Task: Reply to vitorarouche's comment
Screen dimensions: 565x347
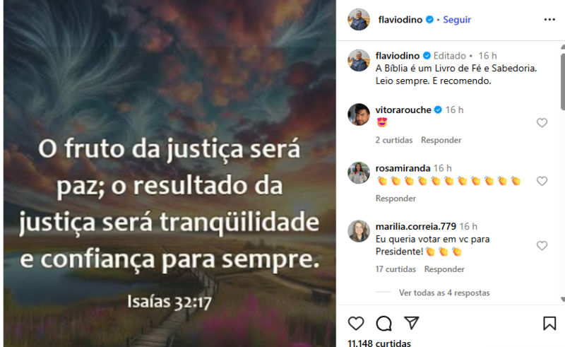Action: point(441,140)
